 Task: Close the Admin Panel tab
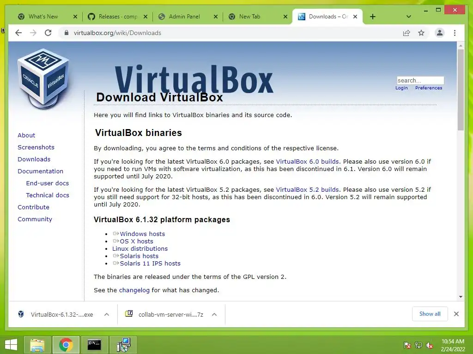pyautogui.click(x=216, y=17)
